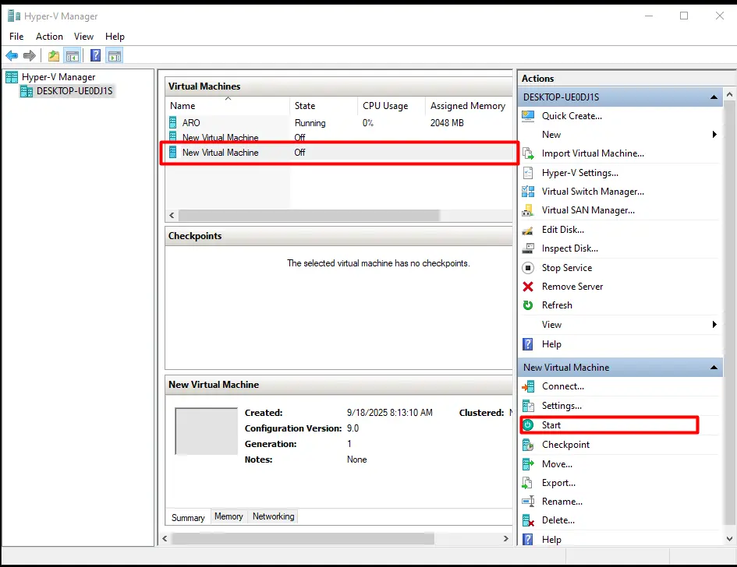Select Hyper-V Manager root tree node
The width and height of the screenshot is (737, 567).
pos(58,77)
